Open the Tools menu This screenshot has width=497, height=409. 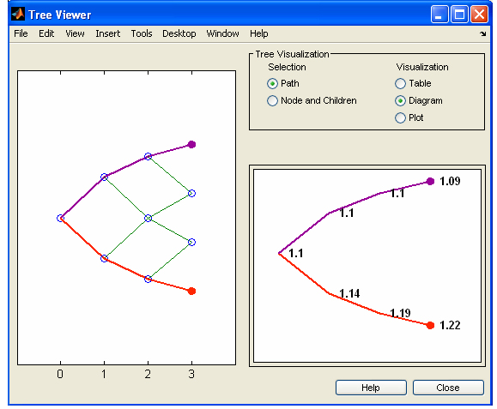142,33
